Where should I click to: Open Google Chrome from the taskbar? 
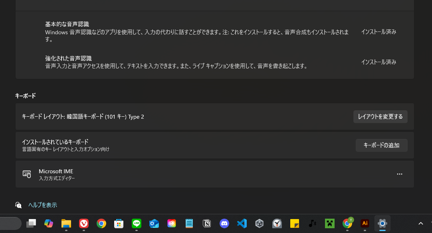point(101,223)
